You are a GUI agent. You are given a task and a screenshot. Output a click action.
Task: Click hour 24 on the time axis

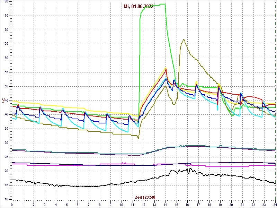click(x=275, y=205)
